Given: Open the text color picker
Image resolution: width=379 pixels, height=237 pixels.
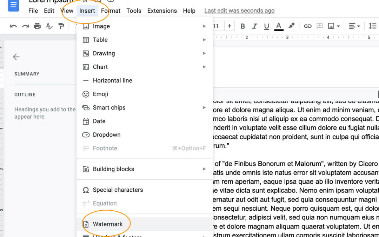Looking at the screenshot, I should [279, 26].
